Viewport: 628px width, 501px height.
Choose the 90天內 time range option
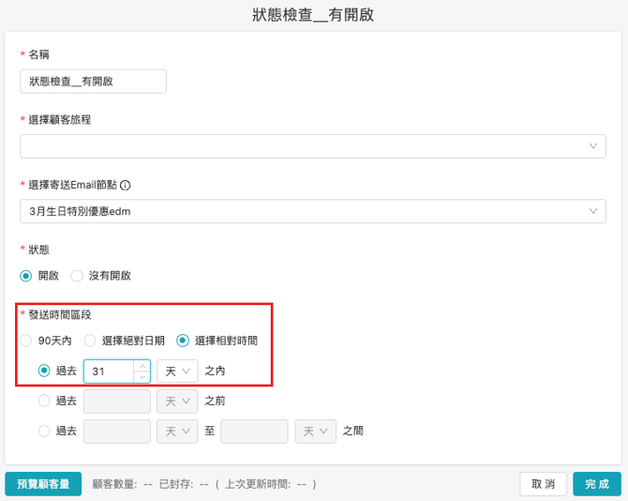point(26,341)
